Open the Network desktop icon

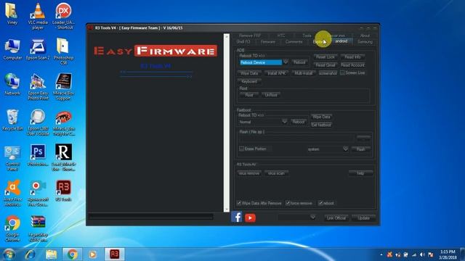[x=12, y=85]
